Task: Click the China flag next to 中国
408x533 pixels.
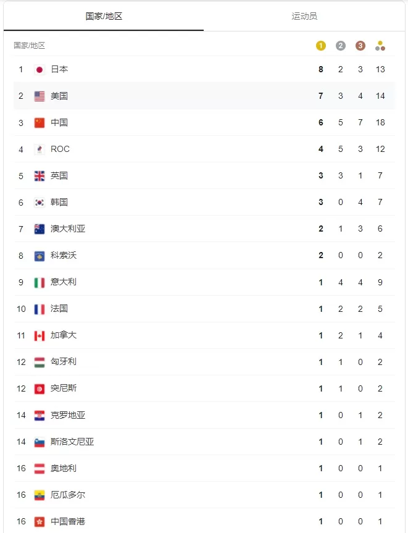Action: coord(40,123)
